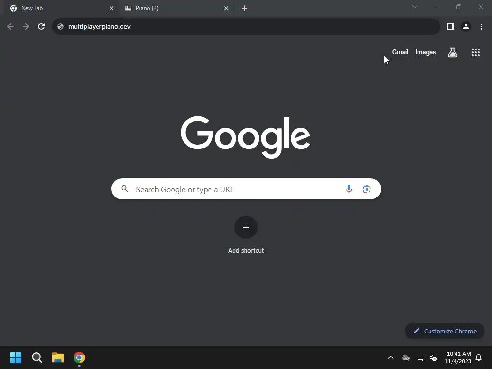492x369 pixels.
Task: Show hidden system tray icons chevron
Action: [391, 357]
